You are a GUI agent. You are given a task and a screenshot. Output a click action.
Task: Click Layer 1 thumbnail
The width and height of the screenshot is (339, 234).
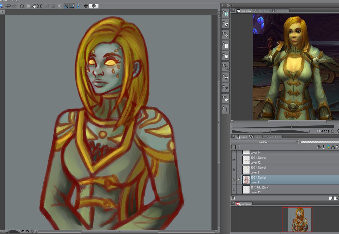(x=246, y=180)
